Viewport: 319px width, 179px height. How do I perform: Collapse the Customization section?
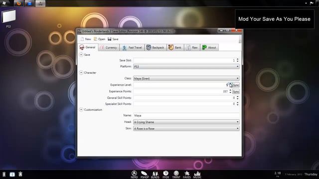click(x=81, y=109)
